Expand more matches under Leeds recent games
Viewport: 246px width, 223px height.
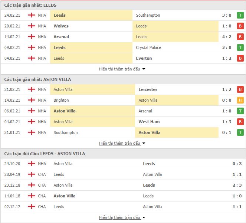point(122,69)
